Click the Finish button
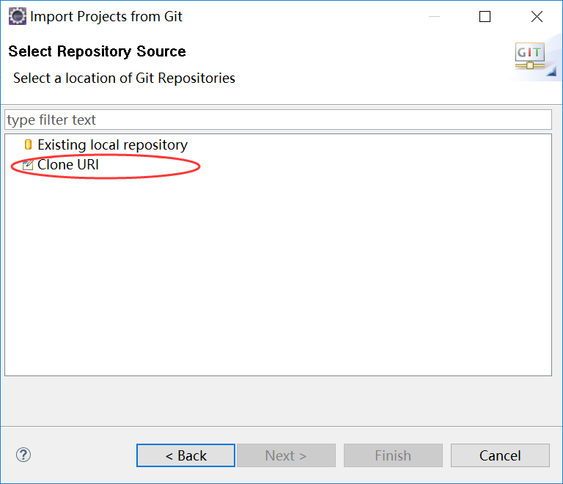This screenshot has height=484, width=563. 393,455
